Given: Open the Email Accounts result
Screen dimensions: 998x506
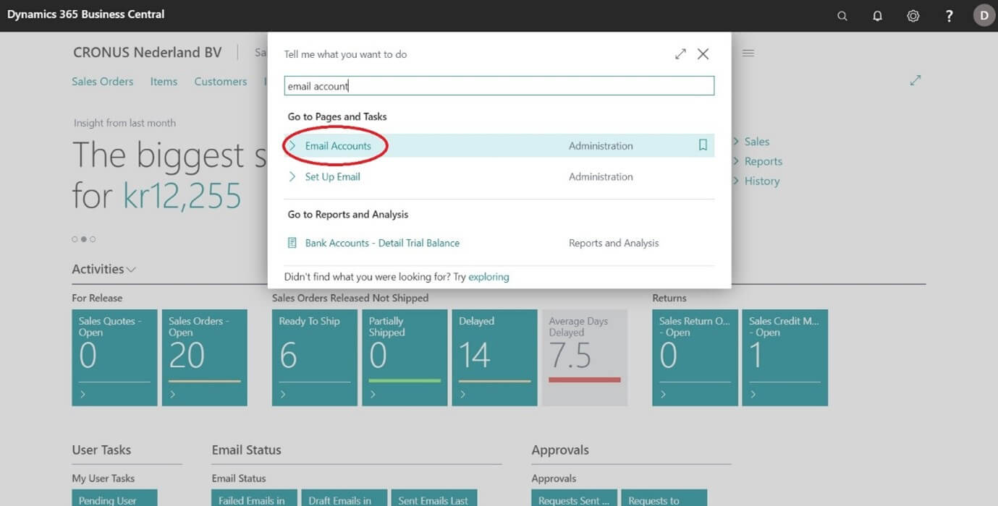Looking at the screenshot, I should tap(338, 145).
